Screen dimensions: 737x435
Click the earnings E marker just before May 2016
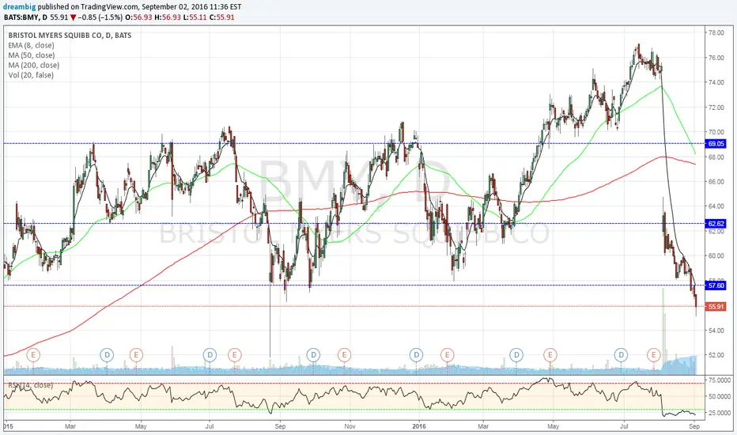pyautogui.click(x=550, y=354)
